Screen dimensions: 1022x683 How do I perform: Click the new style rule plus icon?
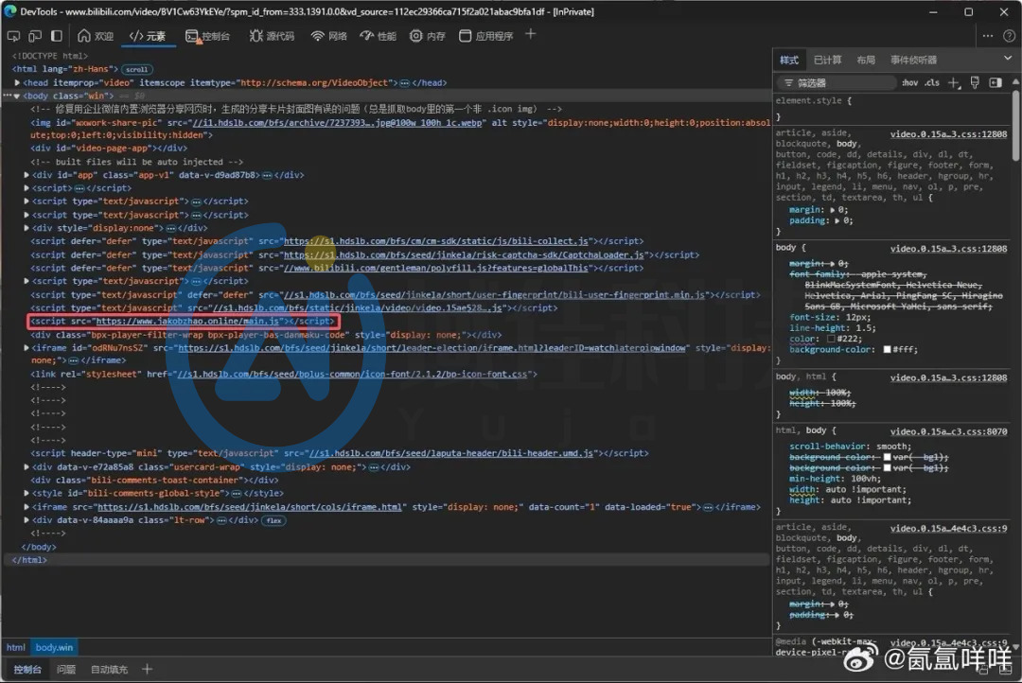tap(954, 82)
